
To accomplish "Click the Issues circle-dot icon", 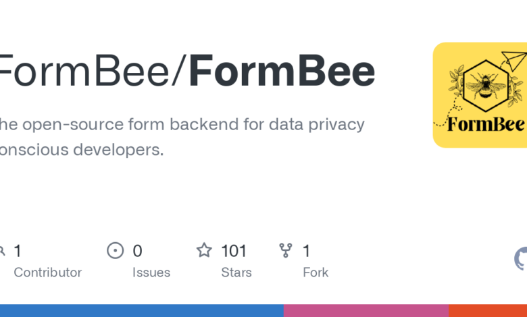I will point(116,251).
